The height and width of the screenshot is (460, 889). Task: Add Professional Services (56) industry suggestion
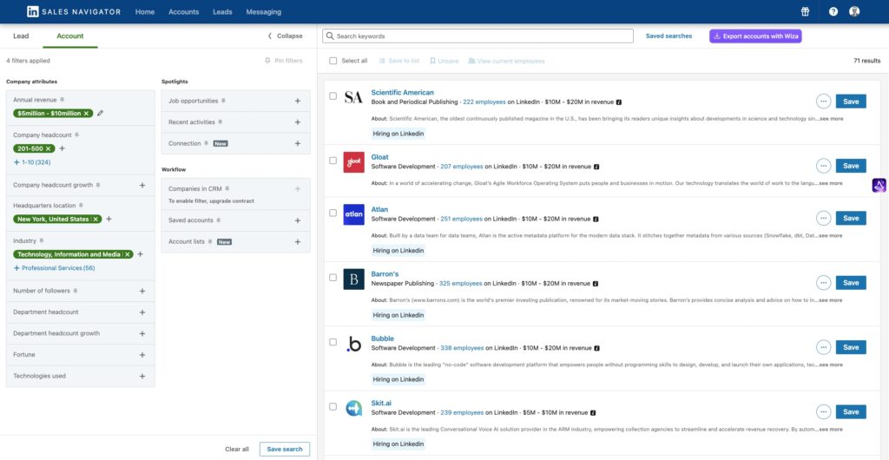point(54,268)
